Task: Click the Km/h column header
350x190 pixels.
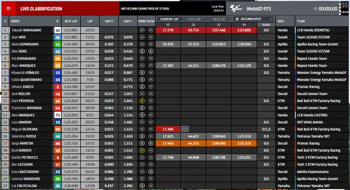Action: [266, 24]
